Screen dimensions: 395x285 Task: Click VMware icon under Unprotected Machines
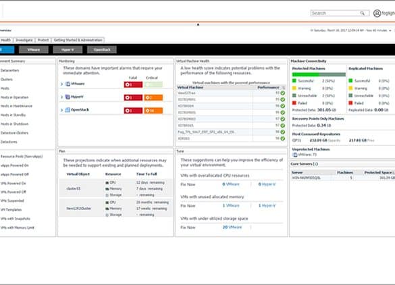click(x=295, y=155)
